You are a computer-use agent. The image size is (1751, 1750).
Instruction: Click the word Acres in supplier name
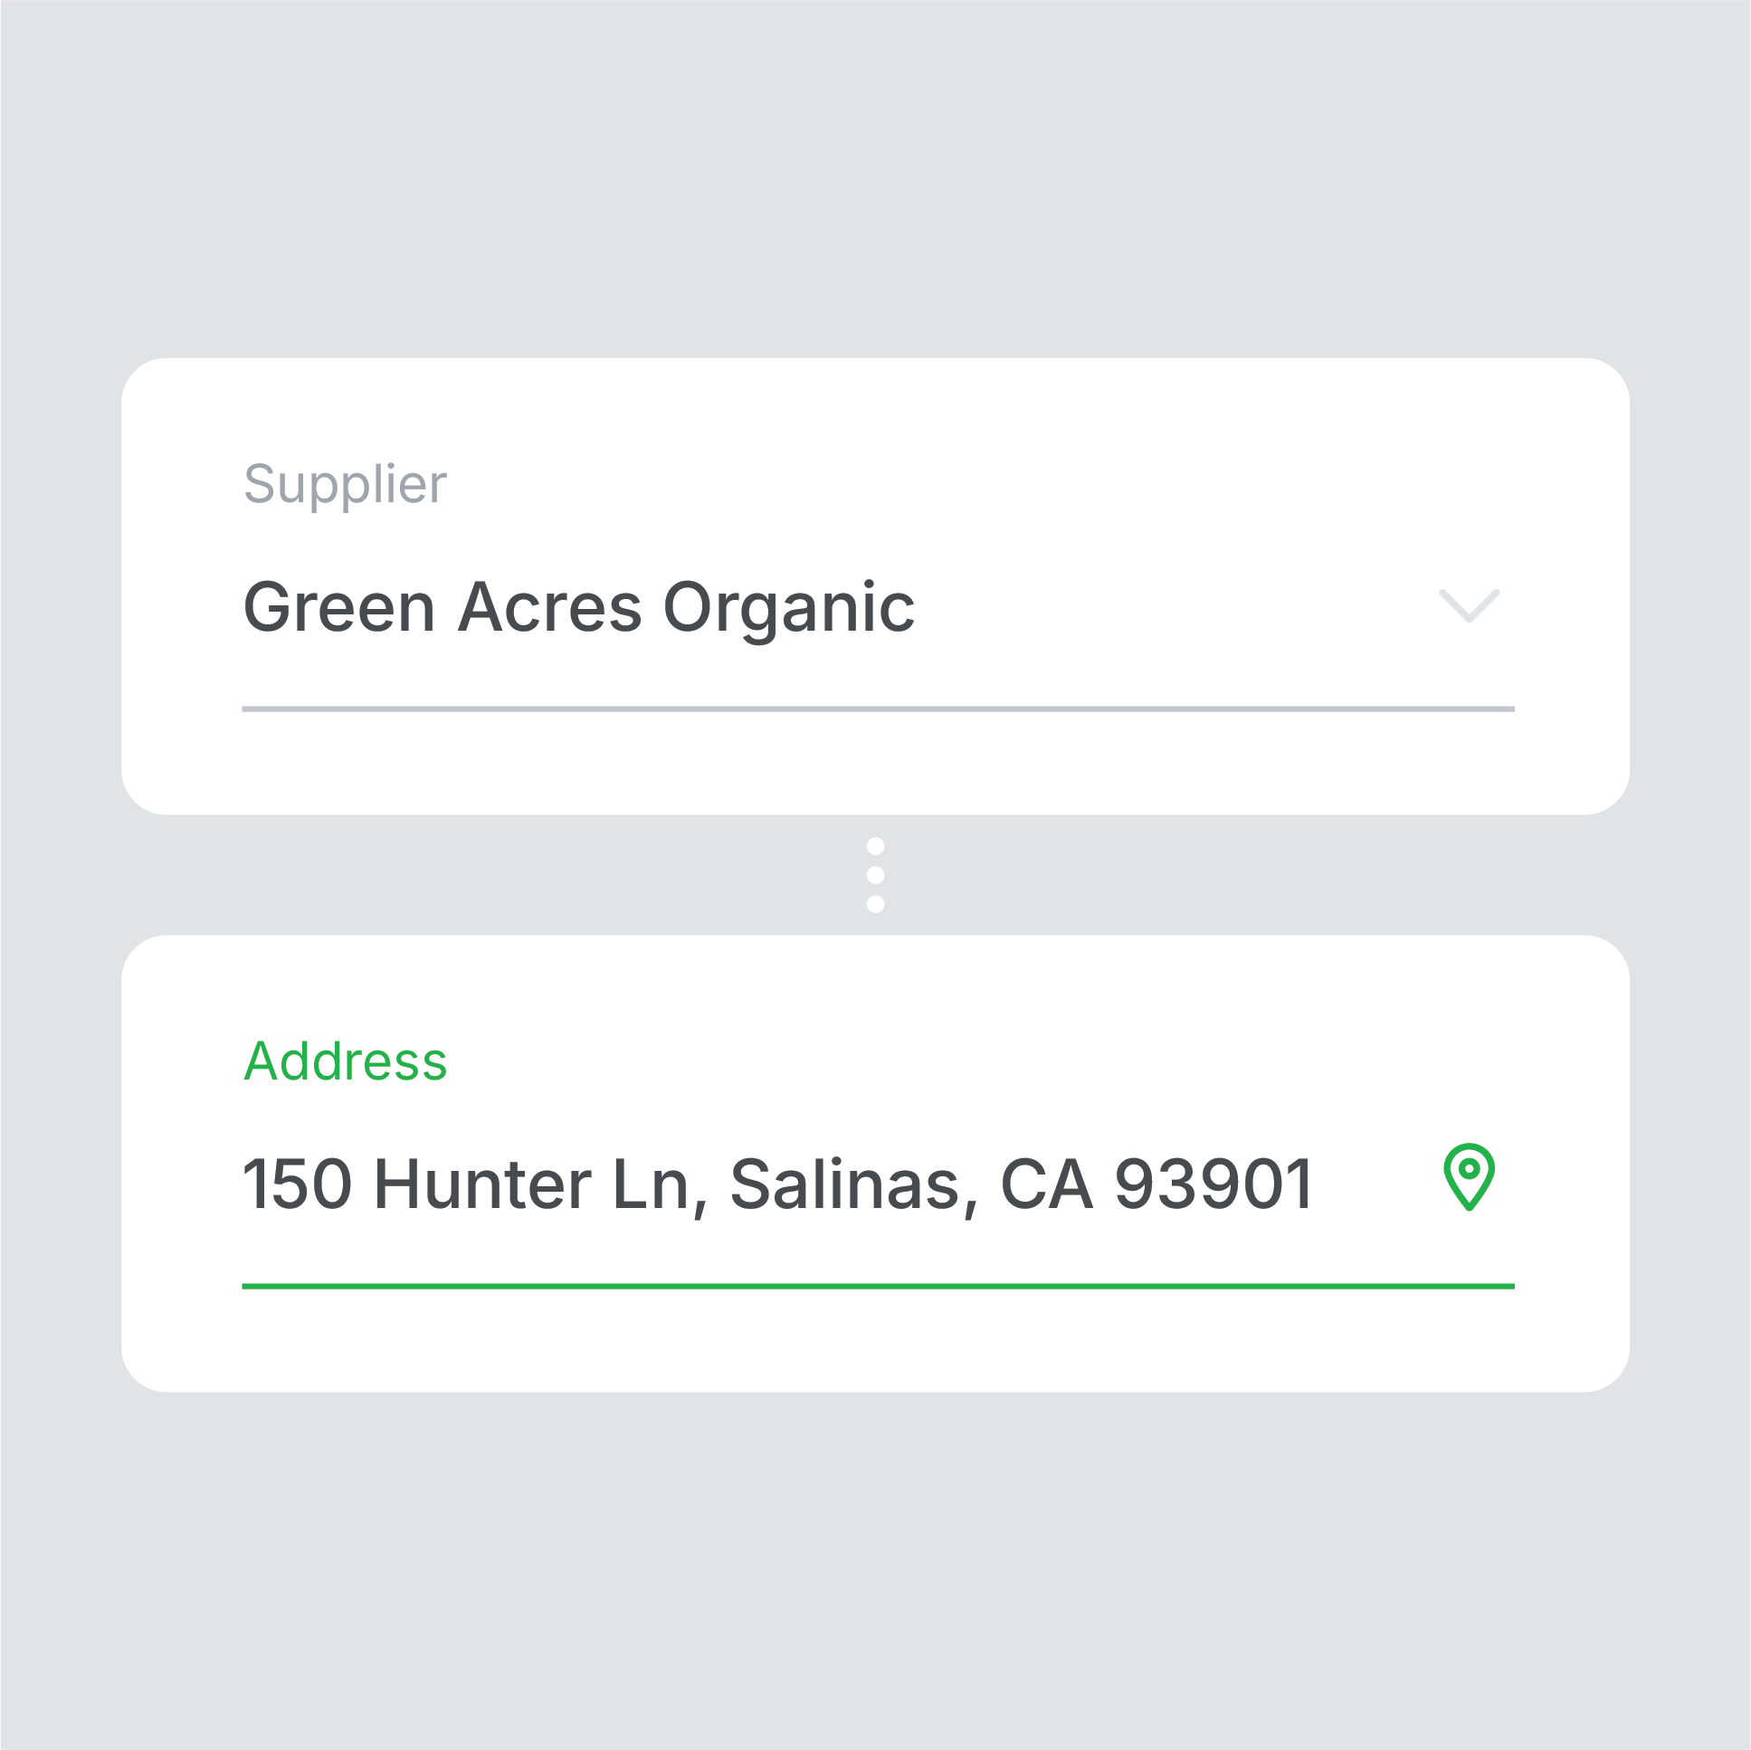coord(550,607)
